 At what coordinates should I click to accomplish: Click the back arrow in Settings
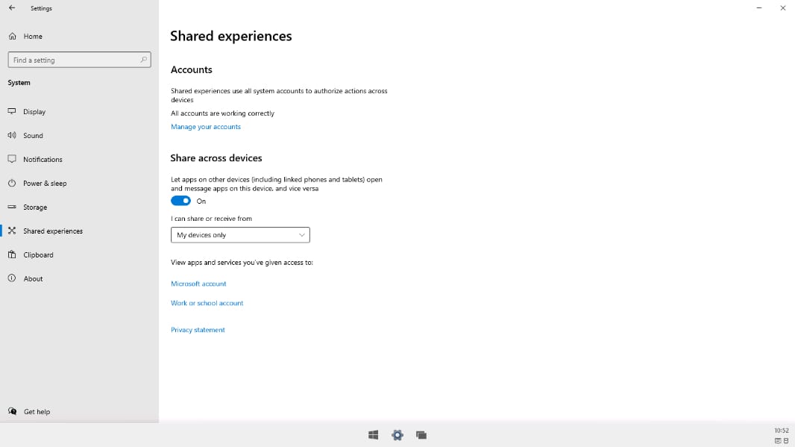click(x=12, y=8)
